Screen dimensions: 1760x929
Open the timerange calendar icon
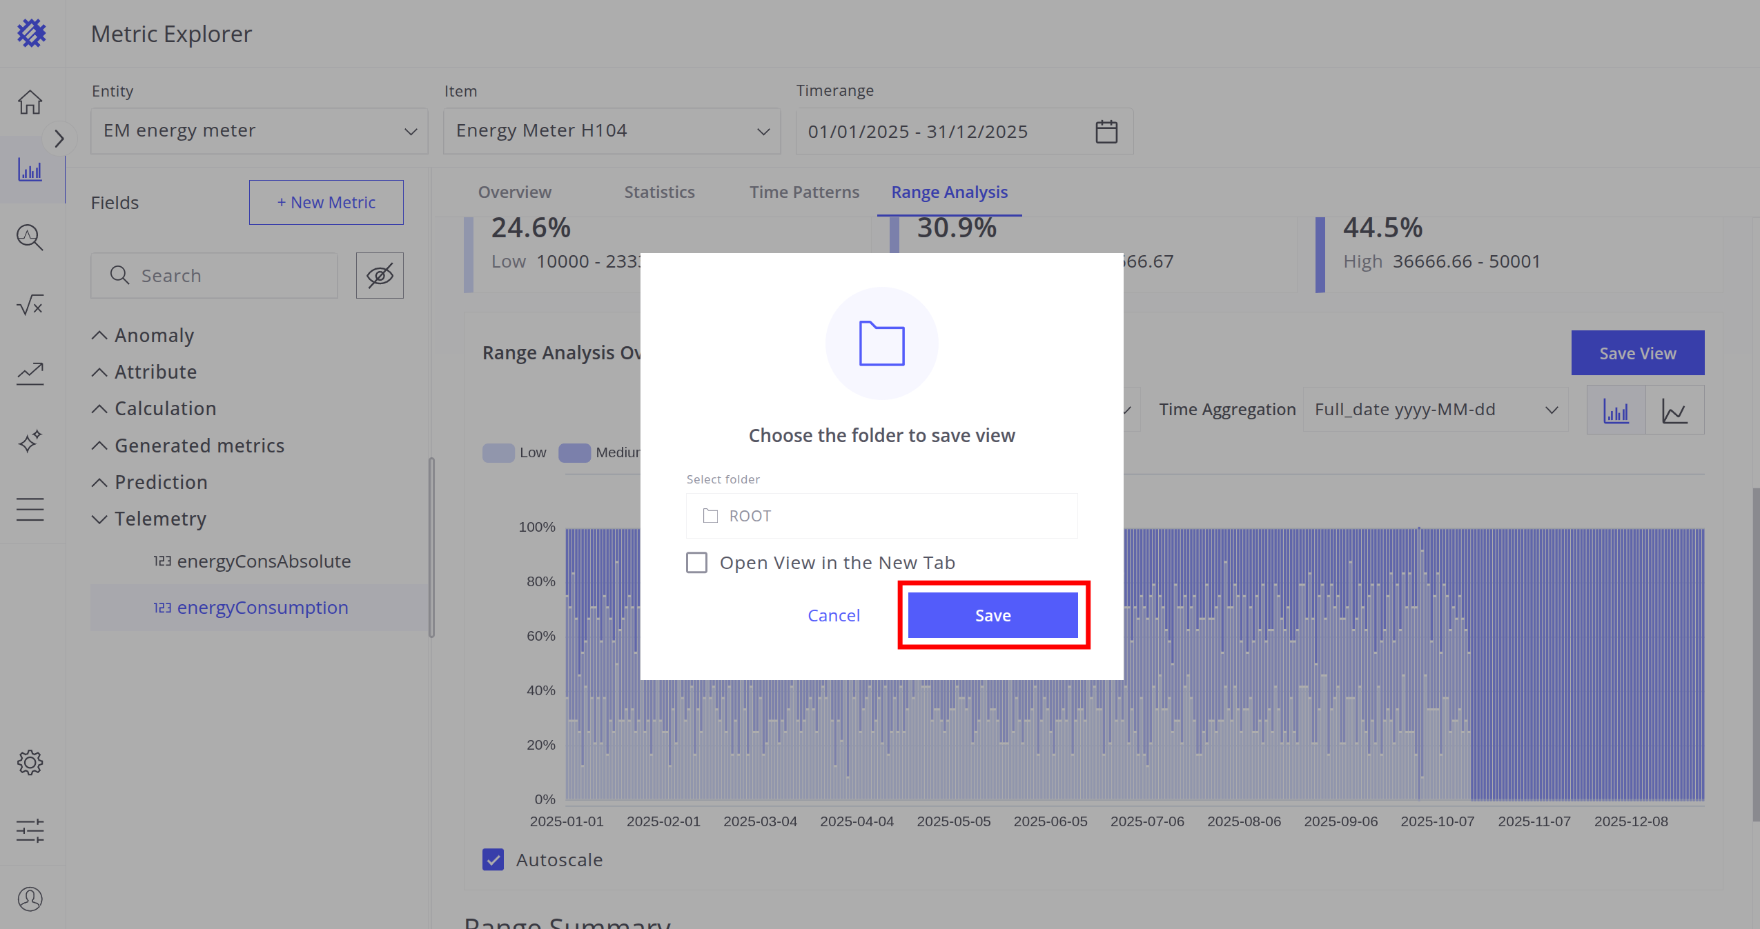point(1106,131)
